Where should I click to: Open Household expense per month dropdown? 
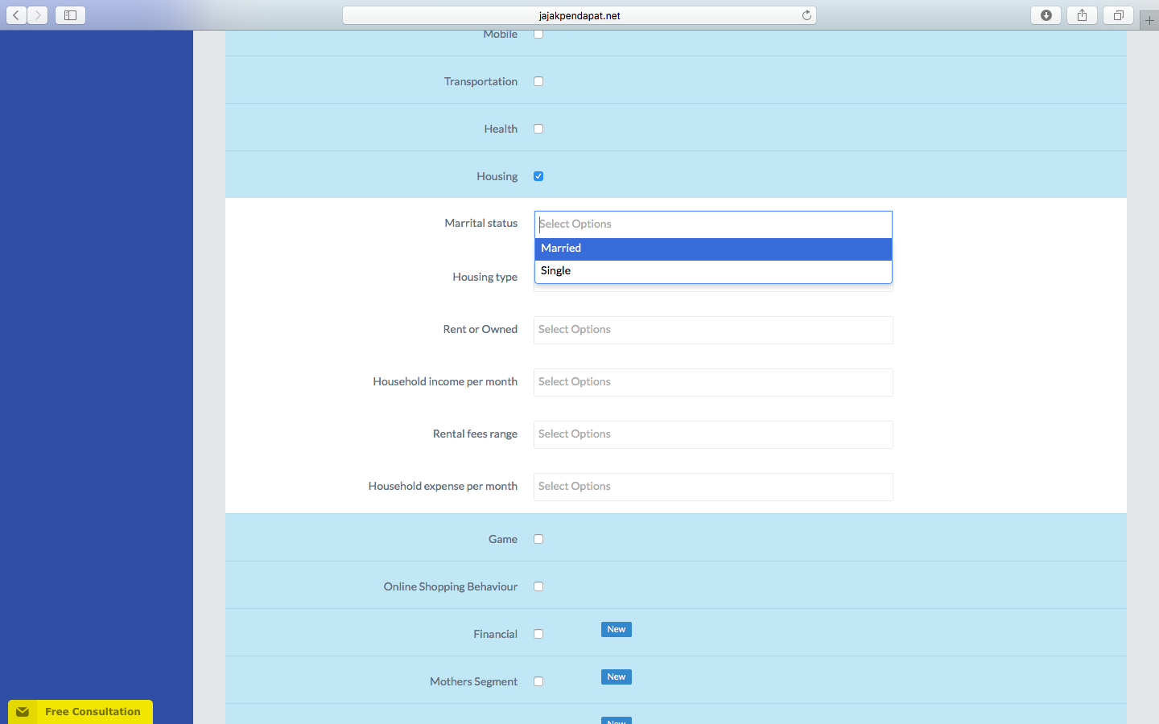[713, 487]
